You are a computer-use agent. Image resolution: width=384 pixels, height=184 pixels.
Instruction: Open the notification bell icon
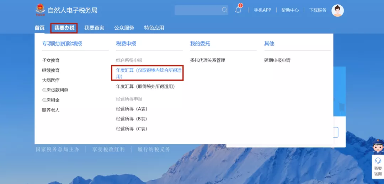[238, 10]
